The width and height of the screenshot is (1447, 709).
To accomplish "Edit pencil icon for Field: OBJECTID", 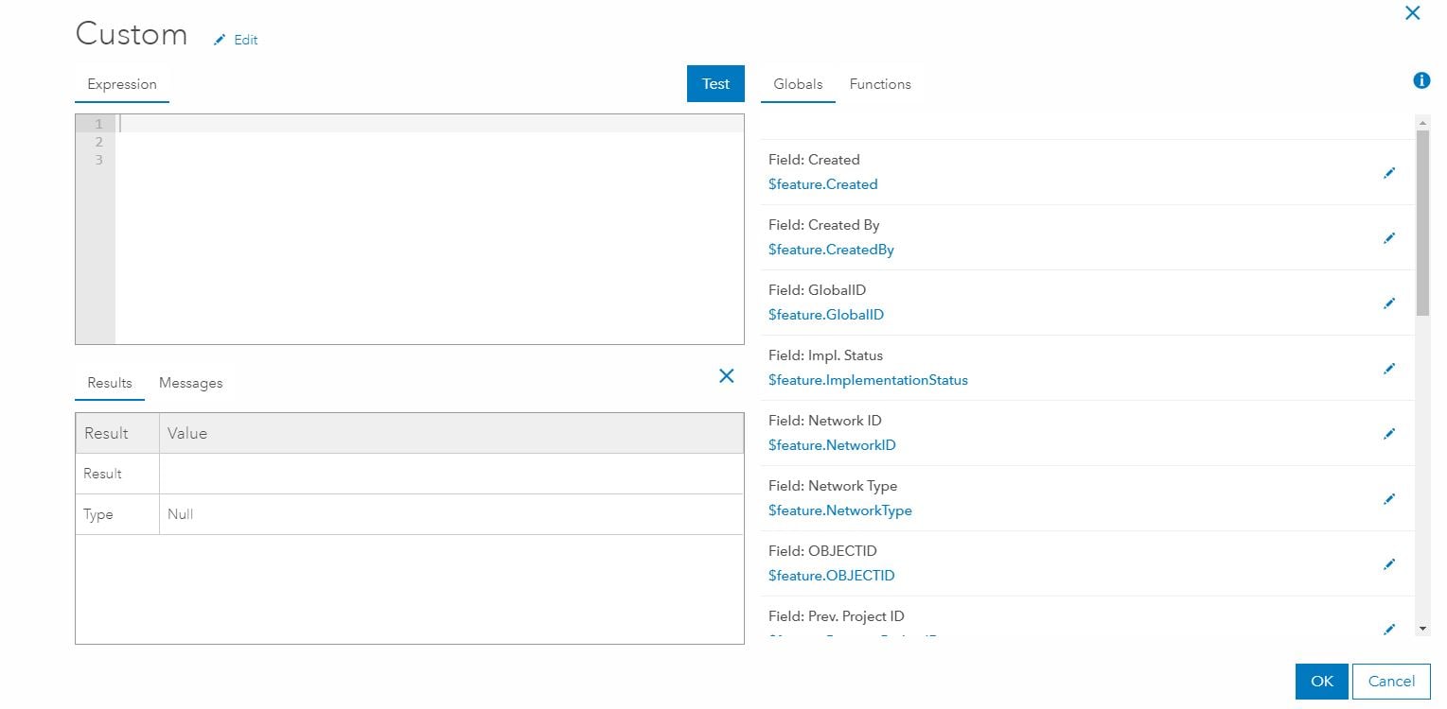I will tap(1389, 564).
